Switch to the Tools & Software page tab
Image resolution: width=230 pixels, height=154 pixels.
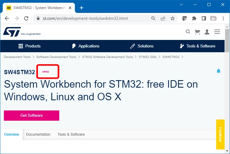coord(71,134)
